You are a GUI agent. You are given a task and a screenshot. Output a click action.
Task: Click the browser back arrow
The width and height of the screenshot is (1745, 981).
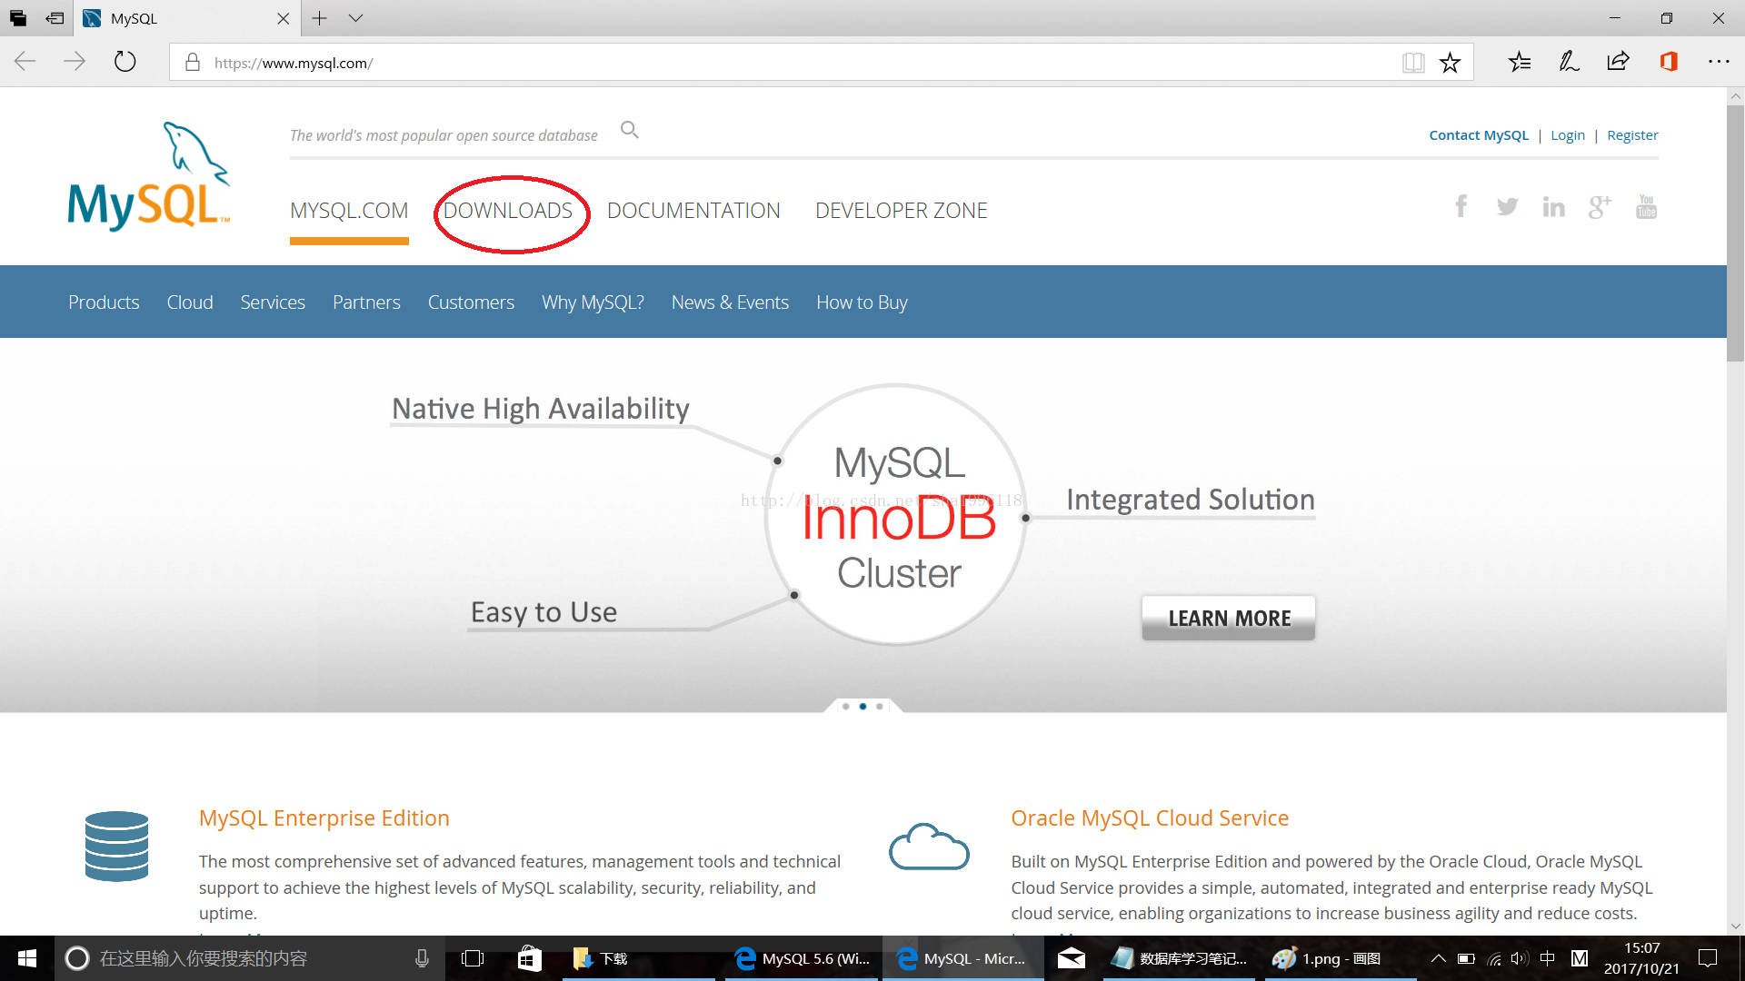coord(25,62)
